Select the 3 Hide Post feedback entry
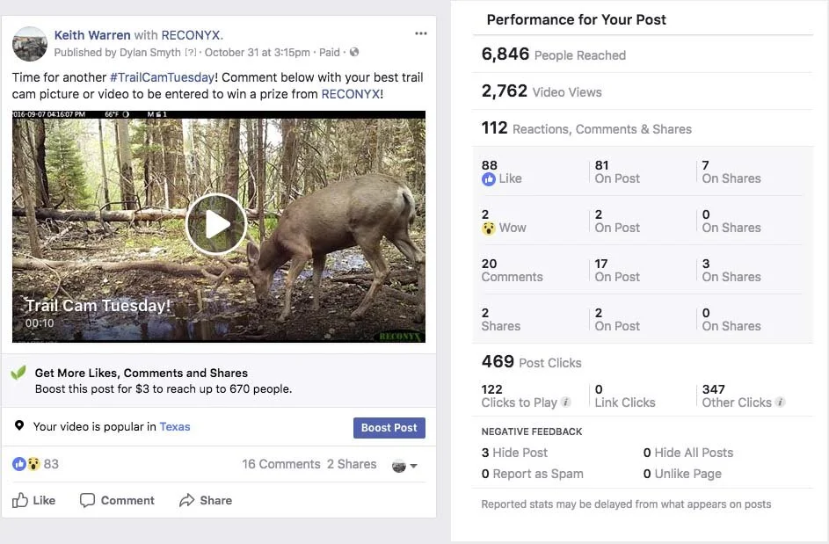Image resolution: width=829 pixels, height=544 pixels. (x=514, y=453)
